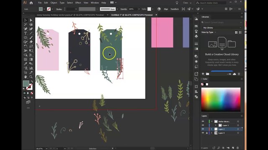This screenshot has height=150, width=268.
Task: Open the Object menu
Action: point(54,3)
